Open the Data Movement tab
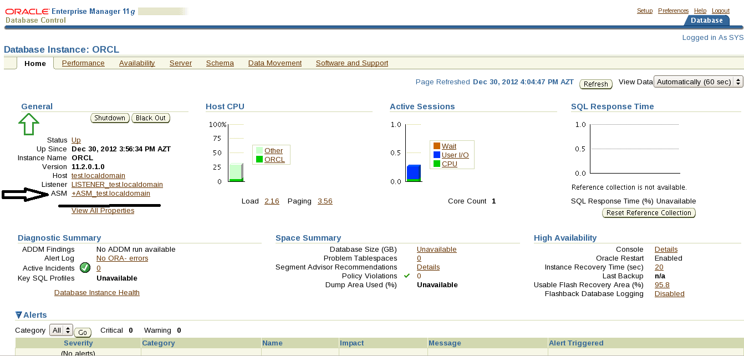744x356 pixels. point(275,63)
